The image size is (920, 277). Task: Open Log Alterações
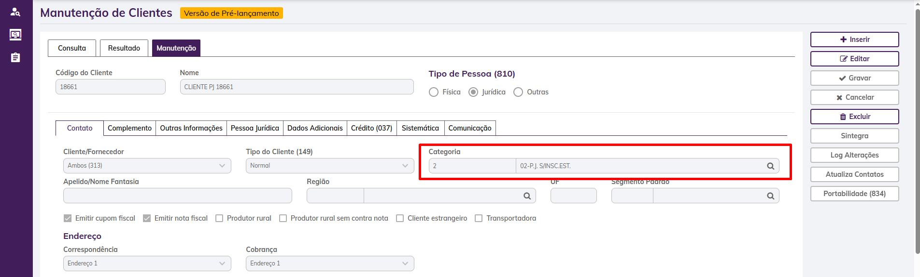pos(854,155)
